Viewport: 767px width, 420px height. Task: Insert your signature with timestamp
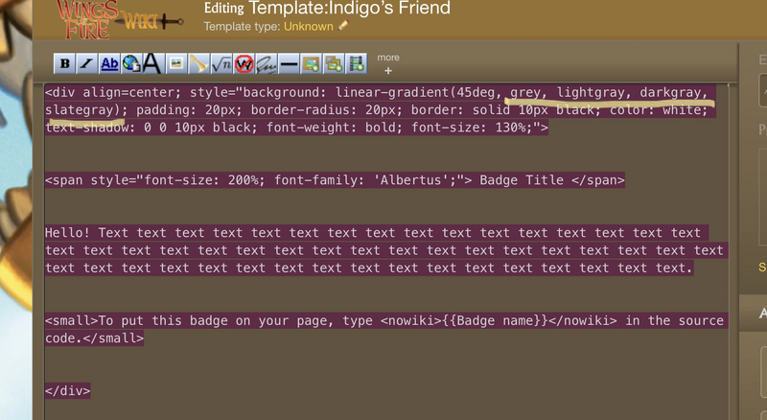click(x=266, y=64)
